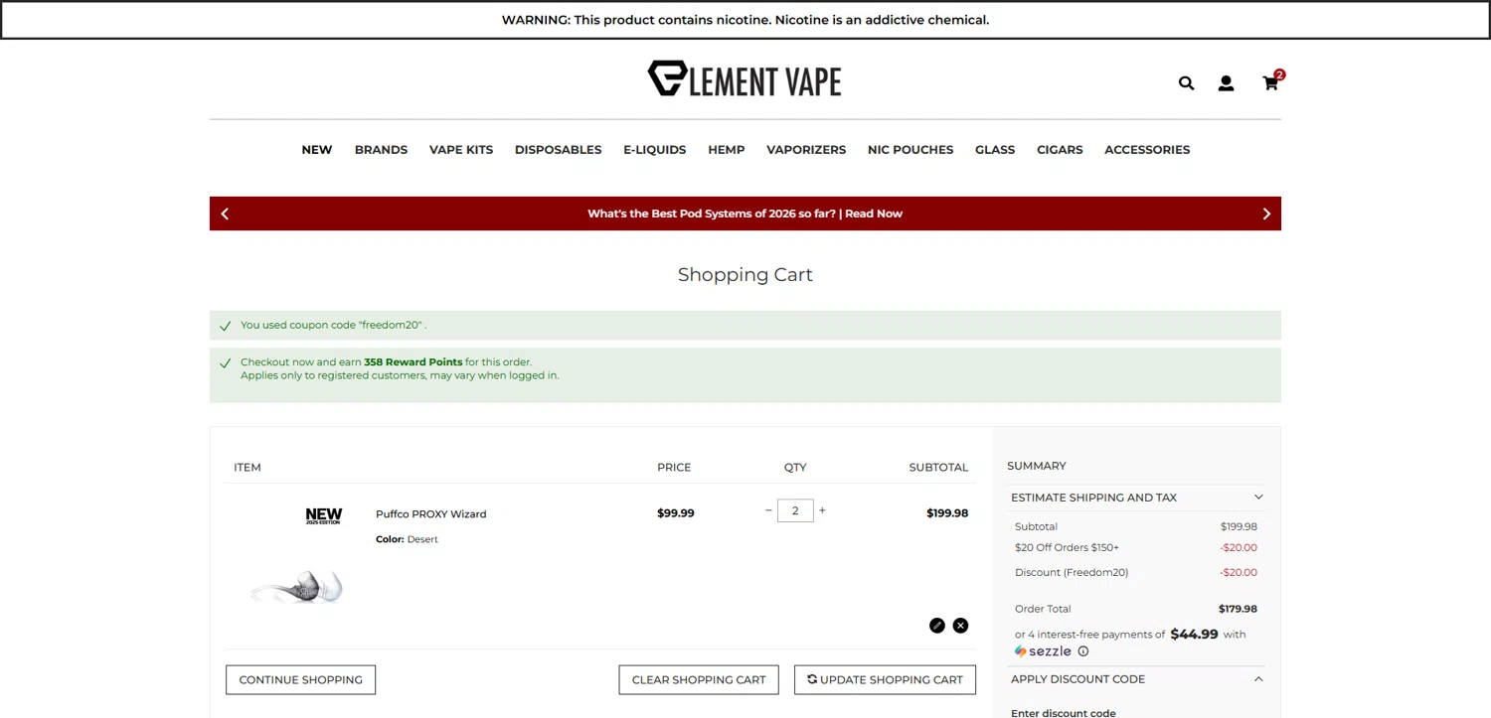Click the quantity input field
Image resolution: width=1491 pixels, height=718 pixels.
click(795, 510)
